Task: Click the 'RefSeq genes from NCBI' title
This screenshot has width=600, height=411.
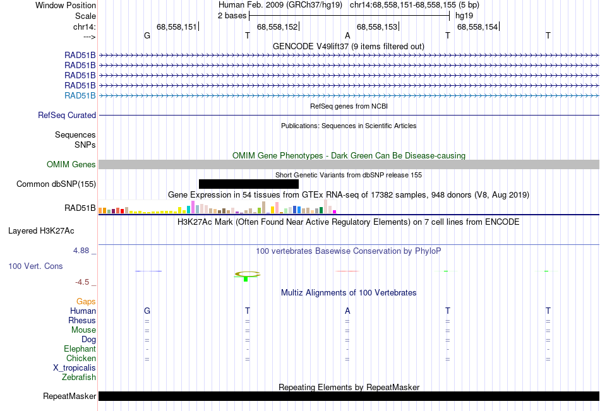Action: (x=349, y=106)
